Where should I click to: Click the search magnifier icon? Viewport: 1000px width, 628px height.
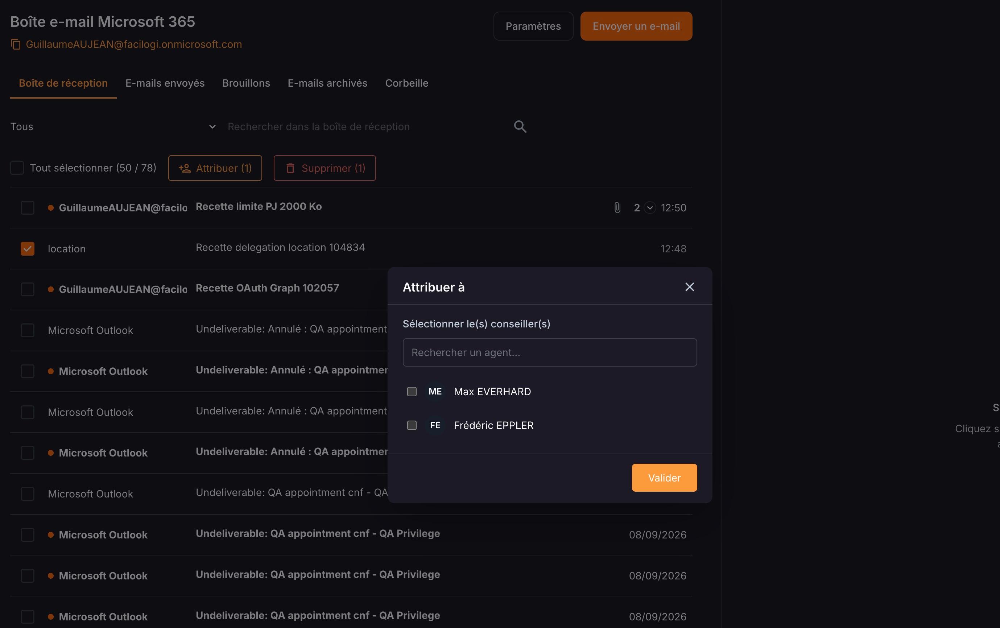pyautogui.click(x=520, y=127)
